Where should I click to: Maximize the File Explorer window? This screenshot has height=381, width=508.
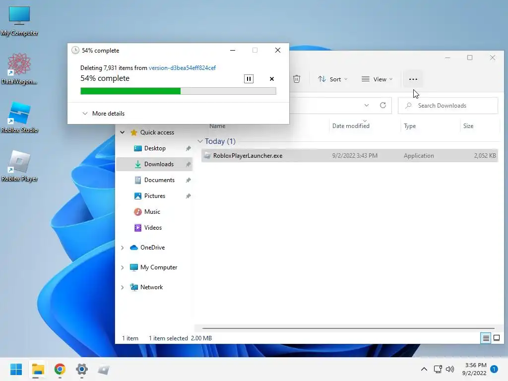(x=470, y=58)
